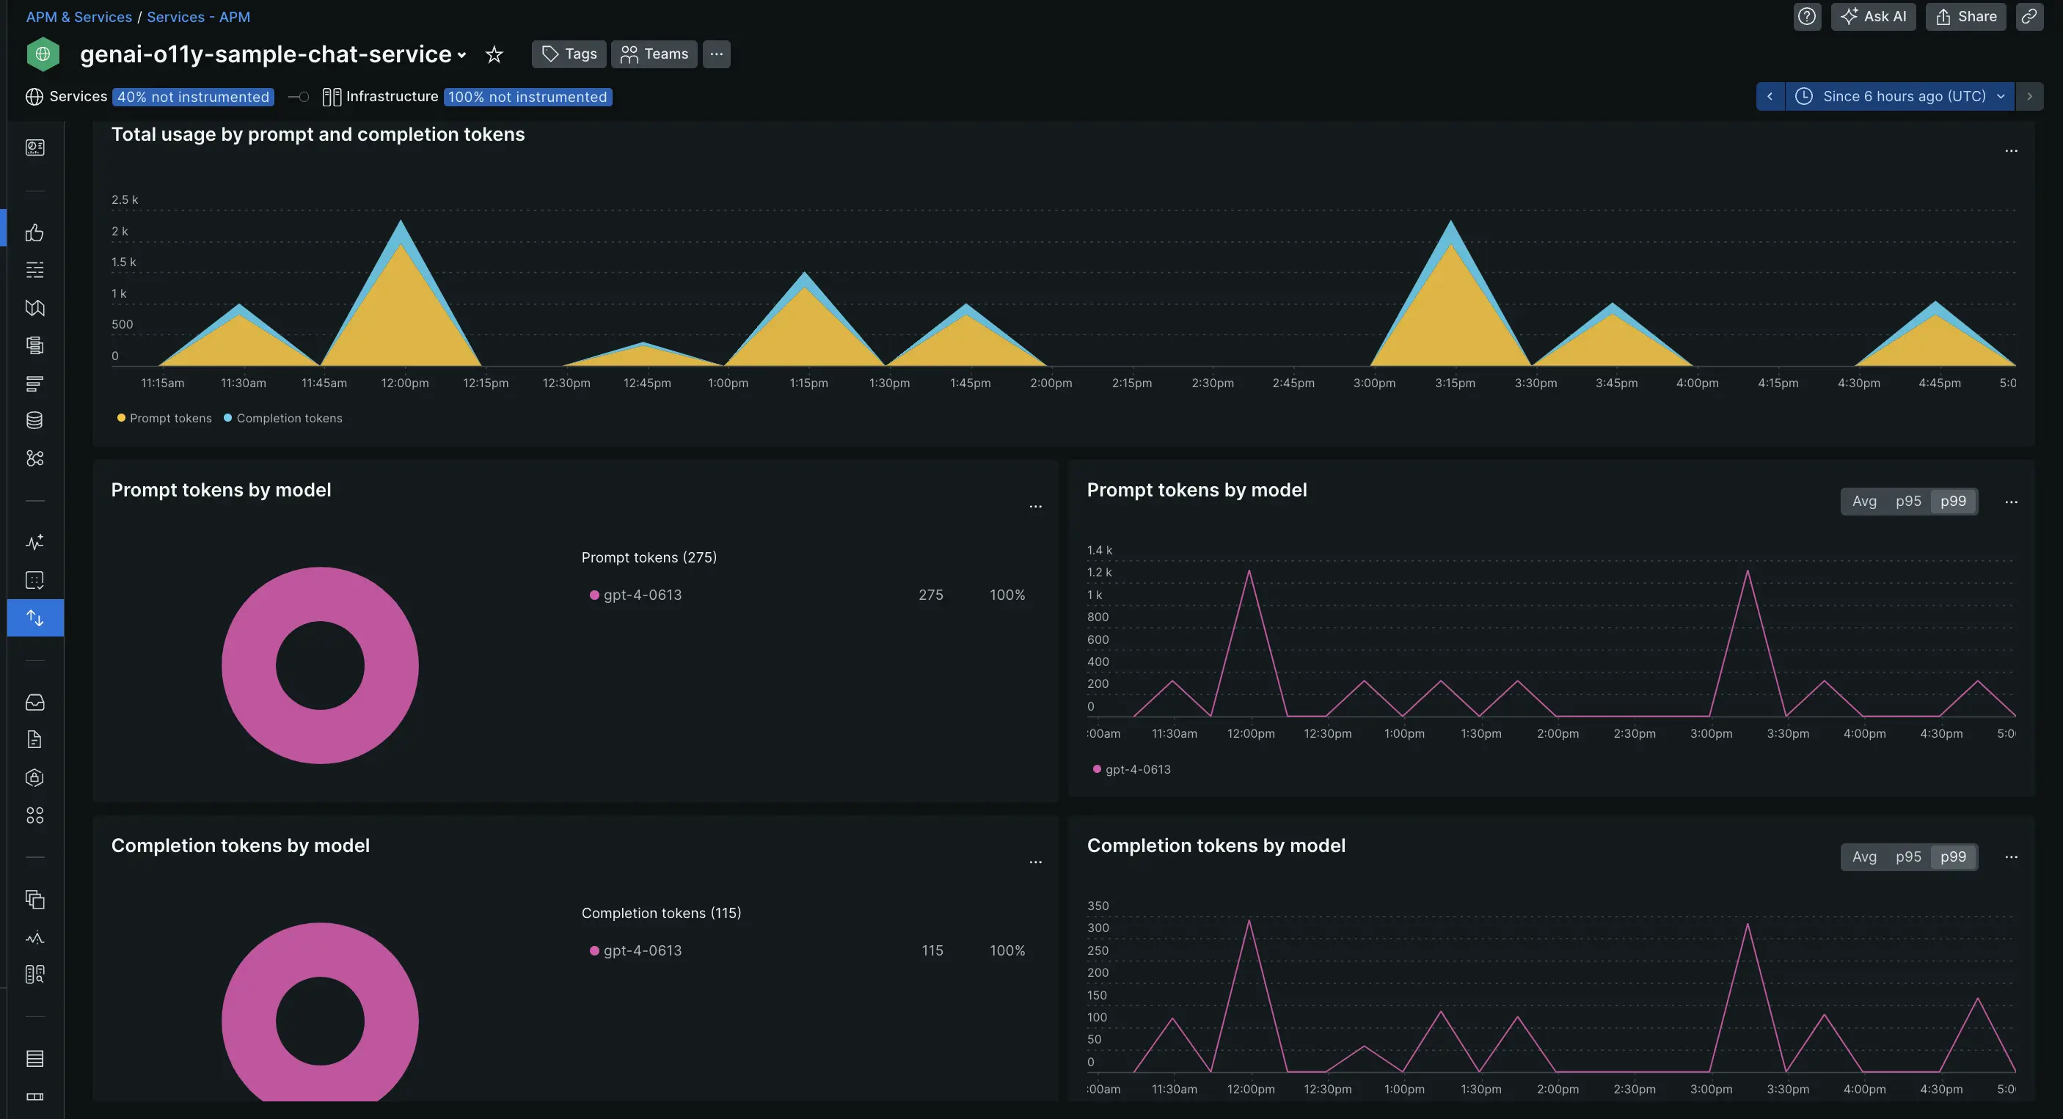Switch Prompt tokens chart to Avg
2063x1119 pixels.
(x=1863, y=501)
